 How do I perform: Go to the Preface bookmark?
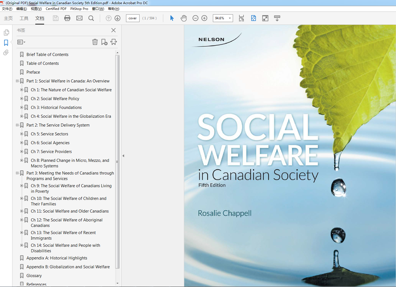33,72
